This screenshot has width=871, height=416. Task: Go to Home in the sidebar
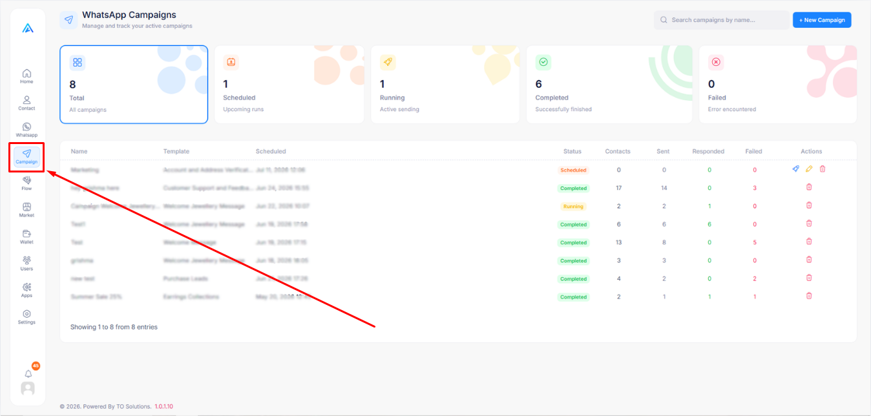(x=26, y=76)
